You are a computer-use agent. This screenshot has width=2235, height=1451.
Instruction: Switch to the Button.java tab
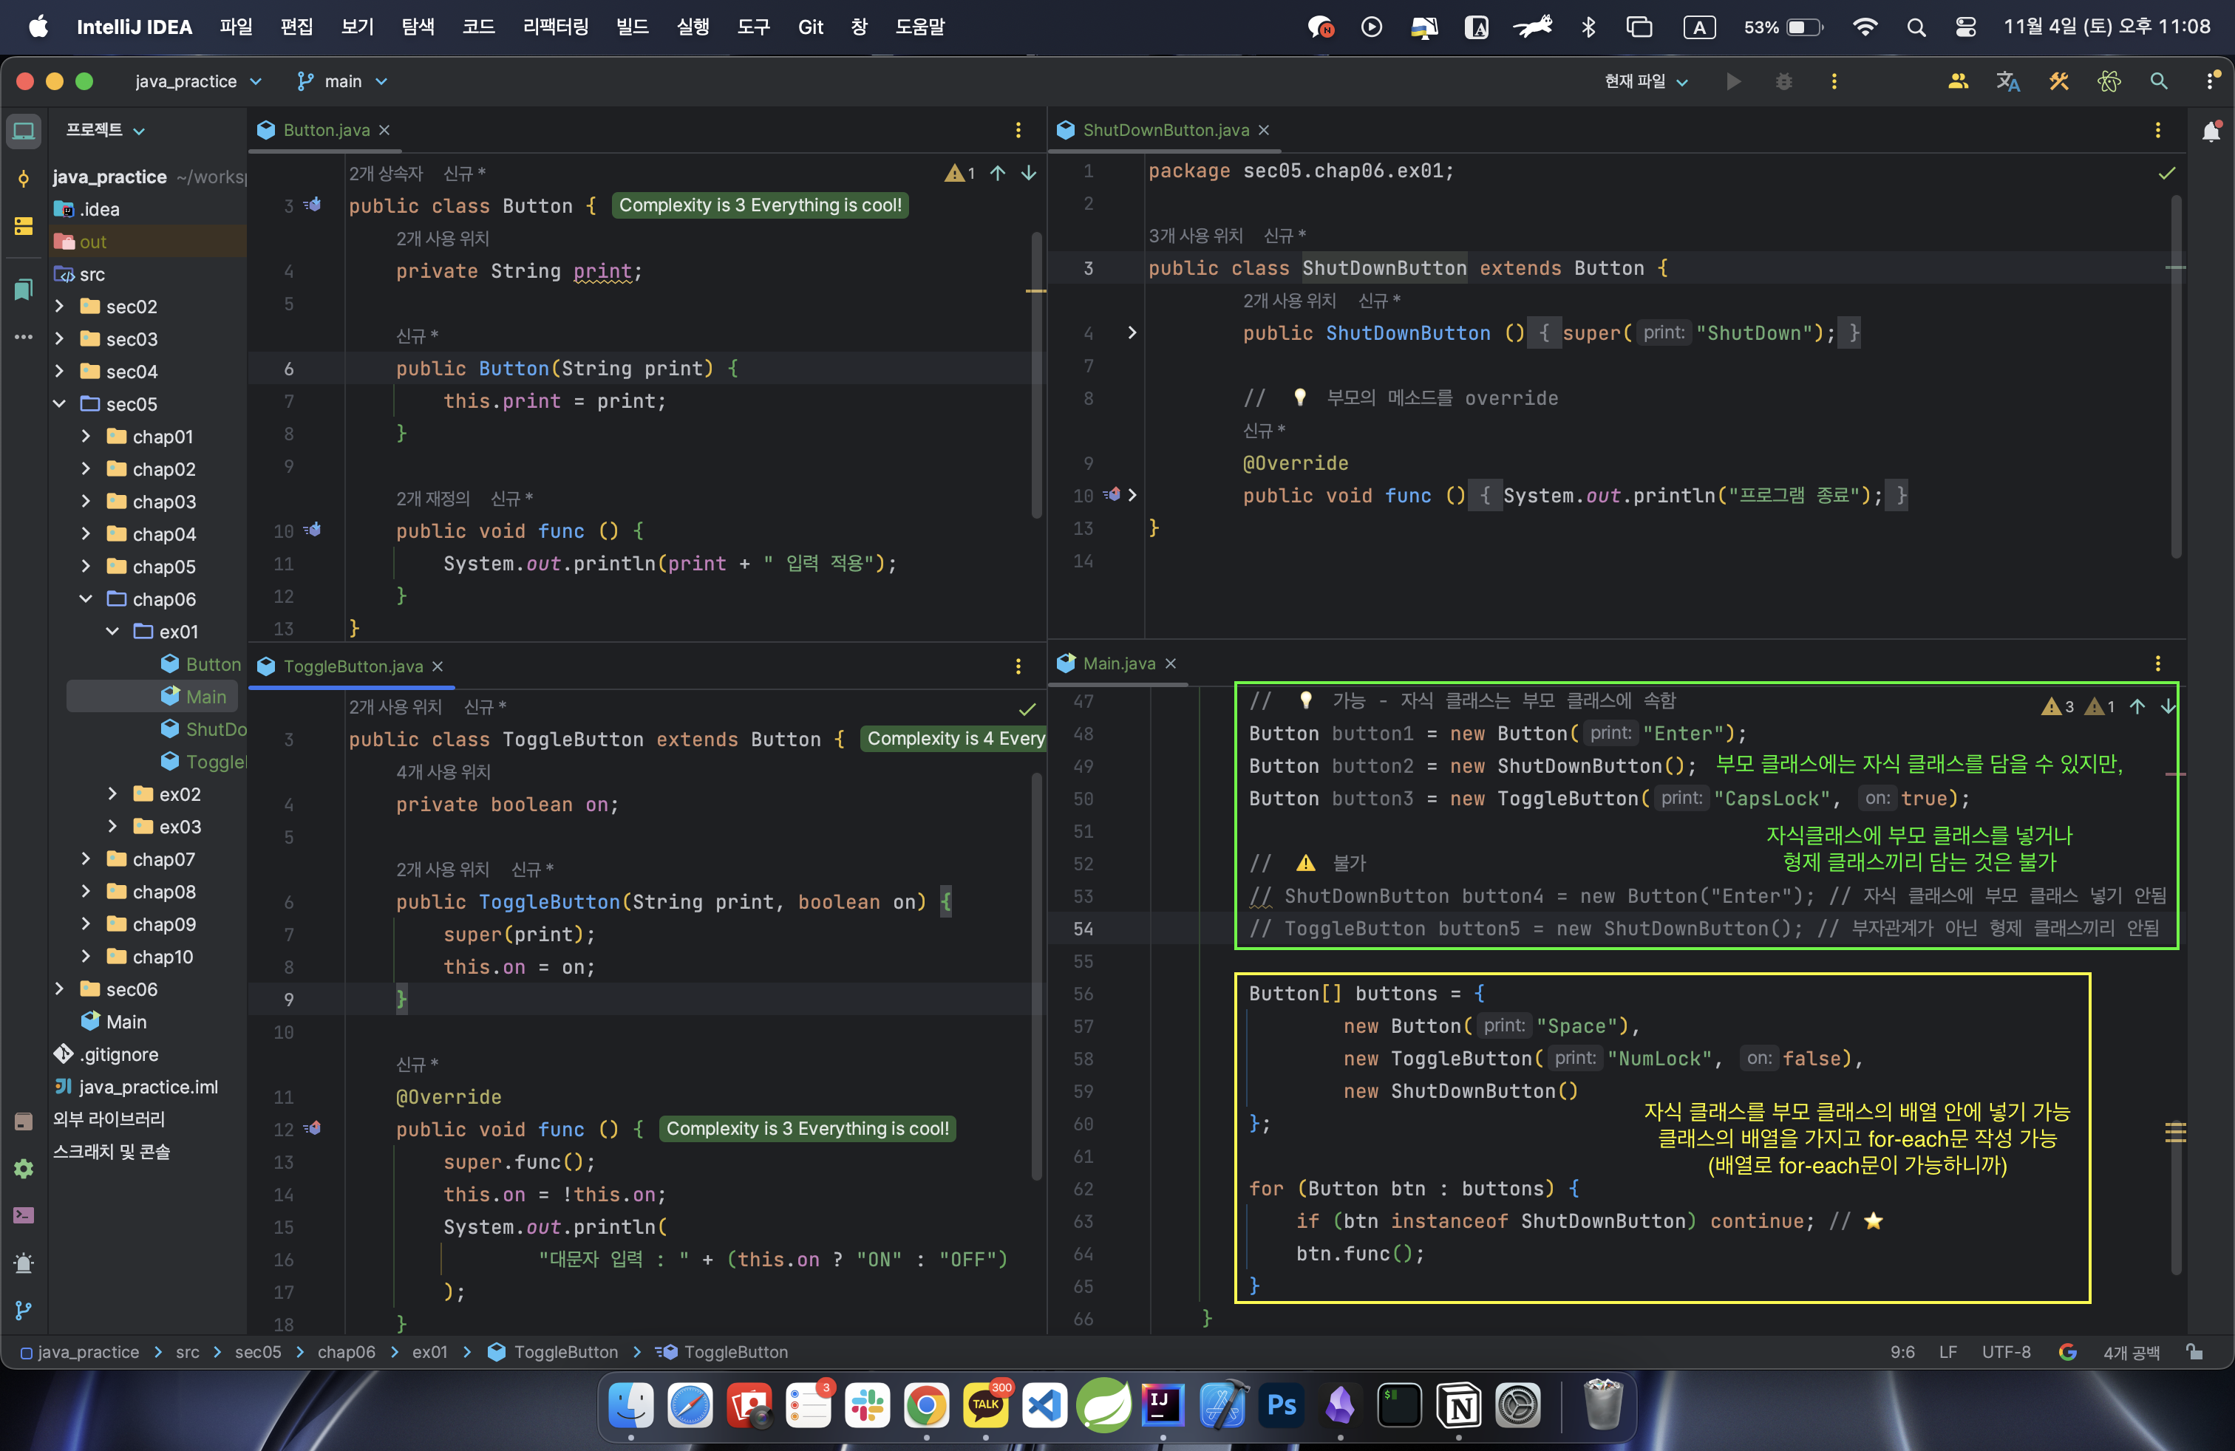point(326,131)
